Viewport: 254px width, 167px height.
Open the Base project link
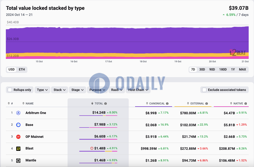(29, 125)
